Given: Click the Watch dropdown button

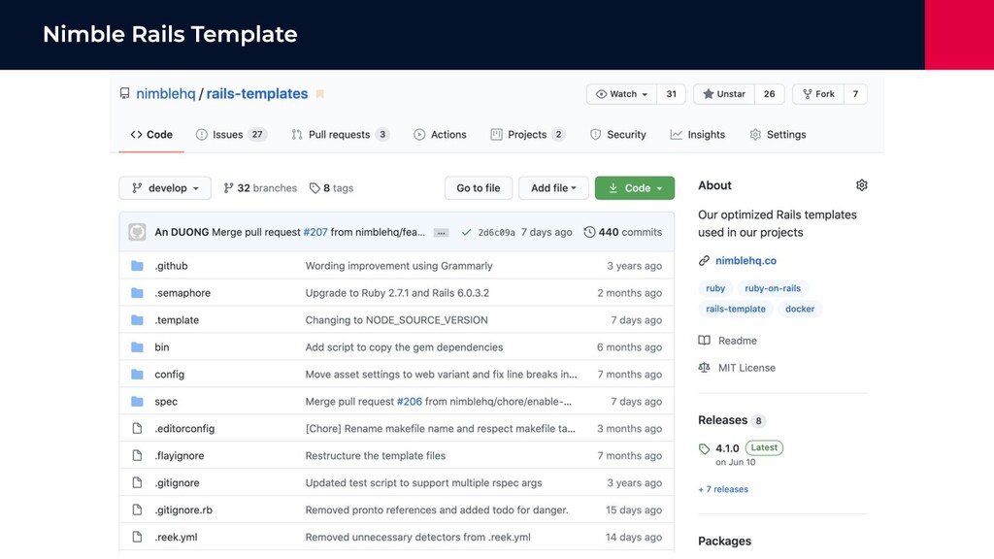Looking at the screenshot, I should [x=622, y=94].
